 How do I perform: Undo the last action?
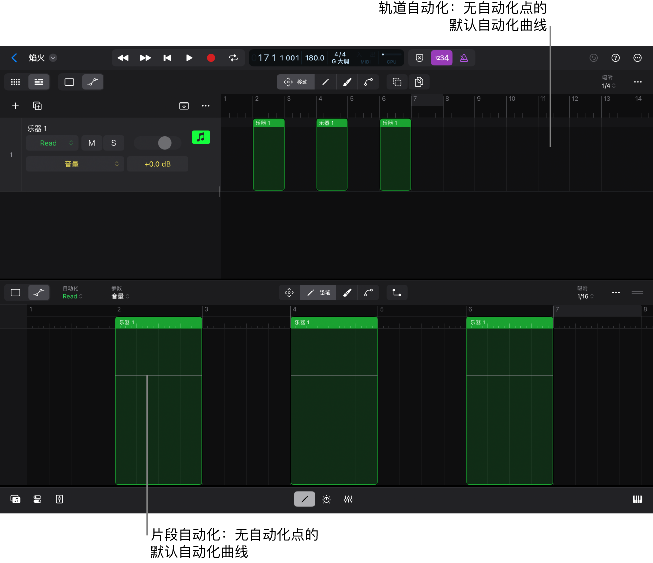click(594, 58)
